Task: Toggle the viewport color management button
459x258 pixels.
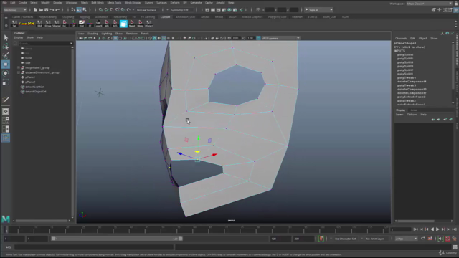Action: tap(258, 38)
